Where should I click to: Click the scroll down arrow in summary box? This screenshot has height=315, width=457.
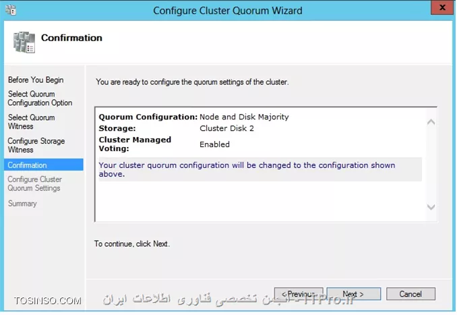click(x=431, y=207)
